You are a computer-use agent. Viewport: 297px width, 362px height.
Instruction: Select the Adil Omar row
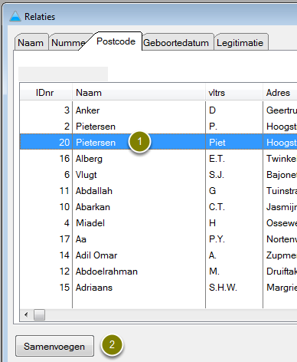[158, 255]
